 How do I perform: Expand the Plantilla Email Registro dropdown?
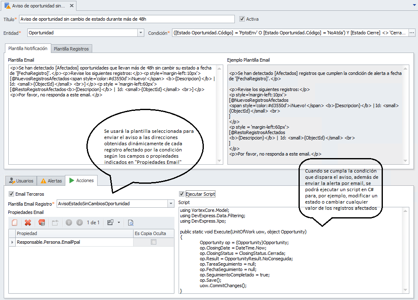[x=171, y=204]
